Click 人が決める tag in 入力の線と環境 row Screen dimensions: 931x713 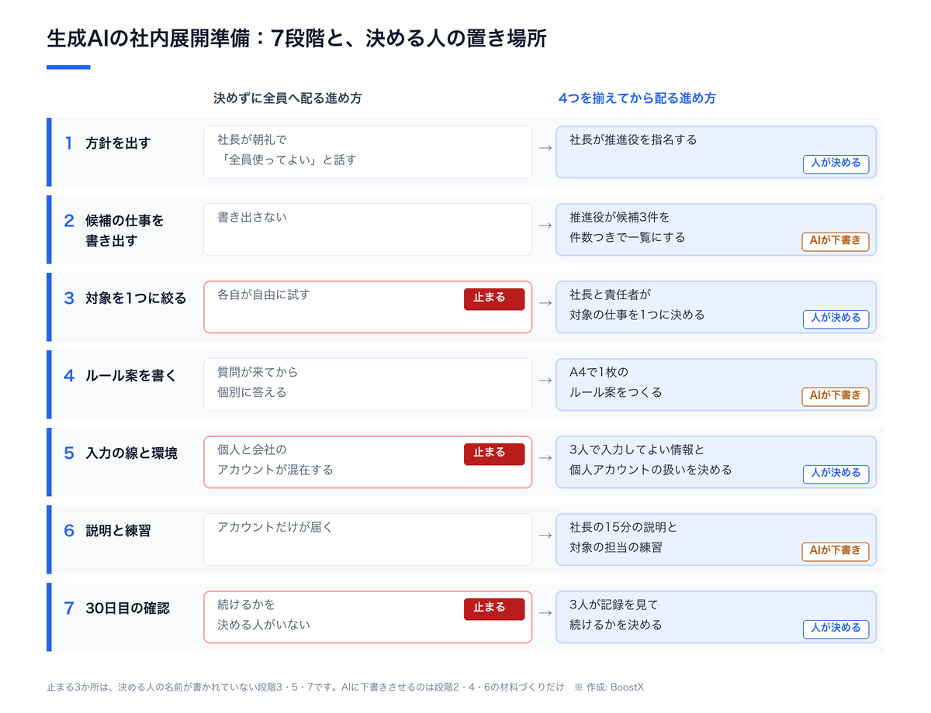(x=836, y=474)
